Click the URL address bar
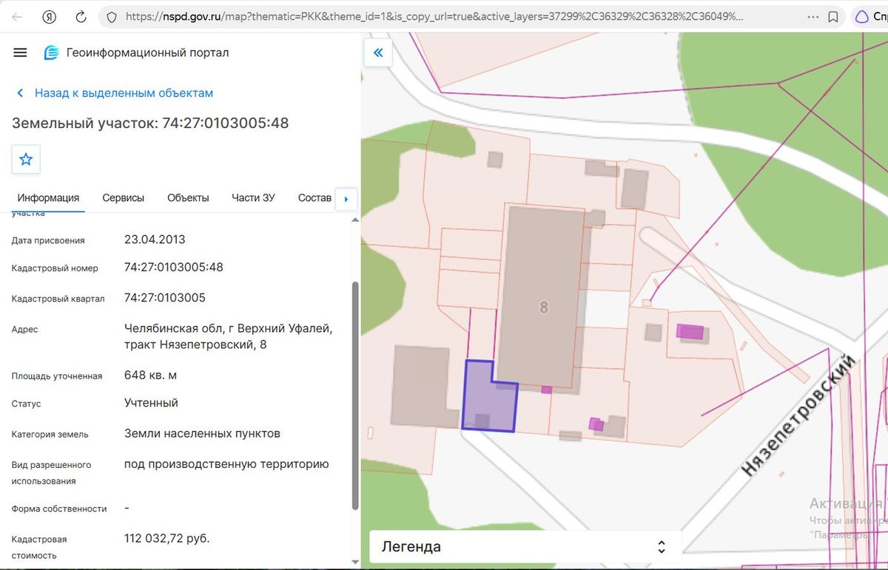Image resolution: width=888 pixels, height=570 pixels. pyautogui.click(x=434, y=16)
